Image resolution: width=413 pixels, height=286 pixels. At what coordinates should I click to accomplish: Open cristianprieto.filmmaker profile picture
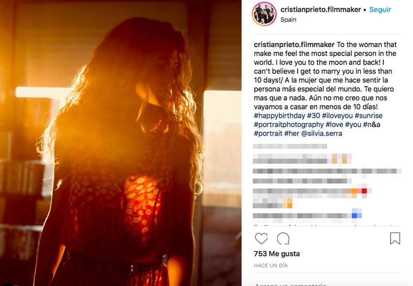[264, 14]
